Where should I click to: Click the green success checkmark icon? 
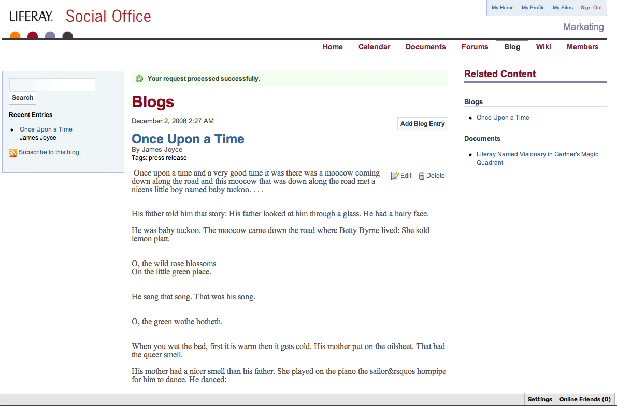pyautogui.click(x=139, y=79)
